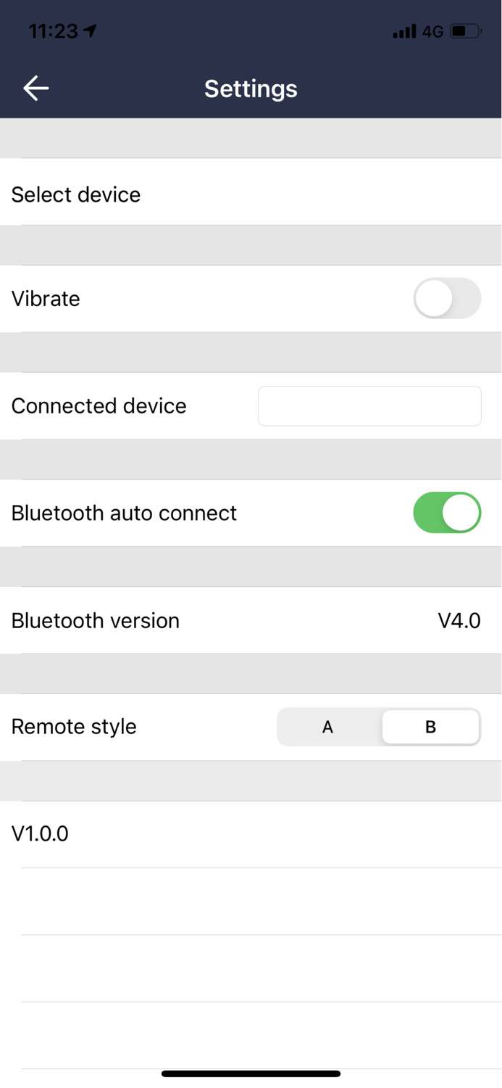Image resolution: width=502 pixels, height=1088 pixels.
Task: Tap the battery status icon
Action: coord(464,31)
